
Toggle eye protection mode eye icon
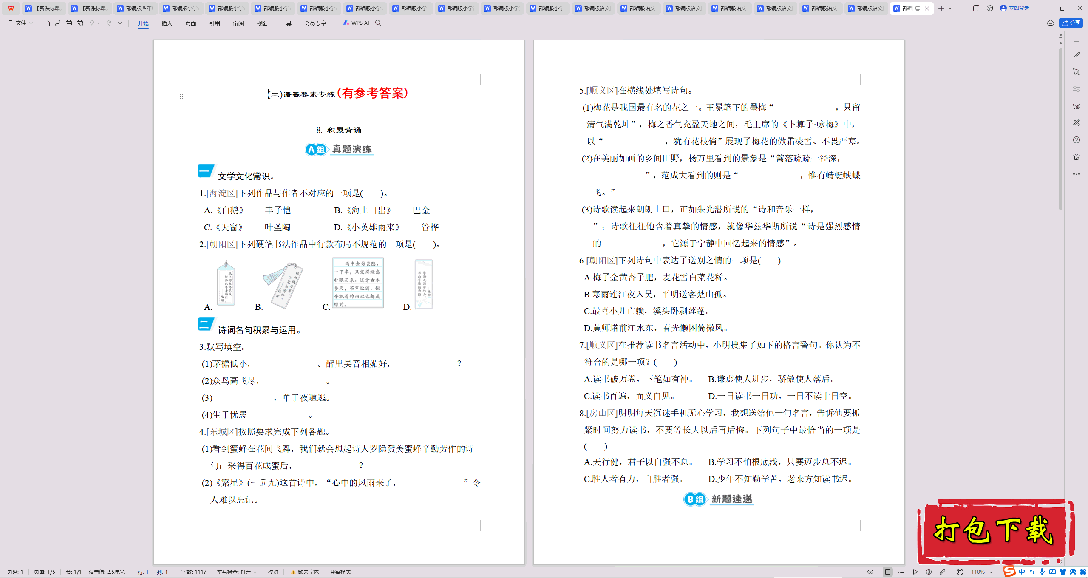[x=870, y=572]
